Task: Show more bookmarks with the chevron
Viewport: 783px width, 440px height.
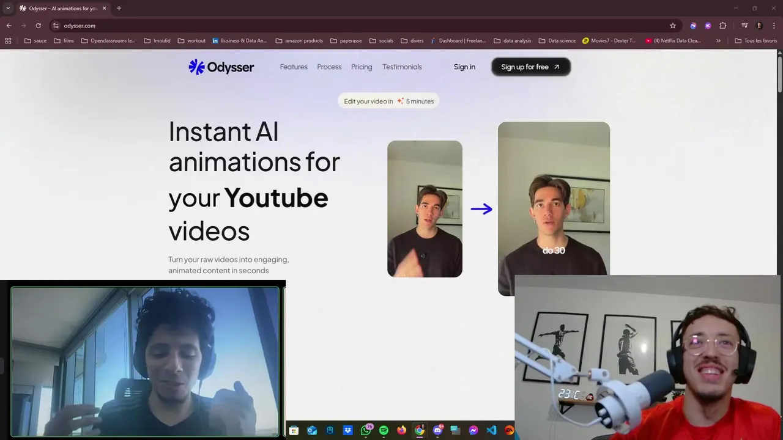Action: 718,41
